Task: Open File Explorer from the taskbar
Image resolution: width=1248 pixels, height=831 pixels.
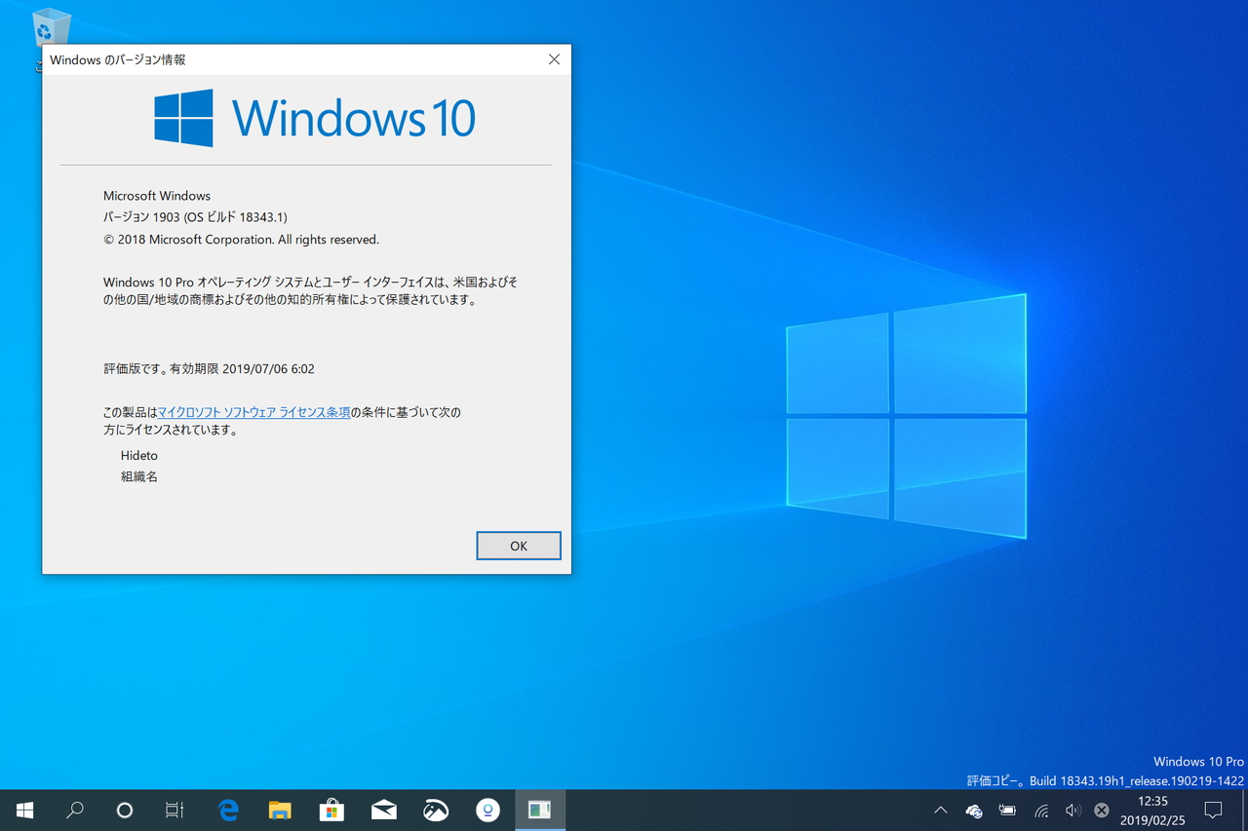Action: pos(280,810)
